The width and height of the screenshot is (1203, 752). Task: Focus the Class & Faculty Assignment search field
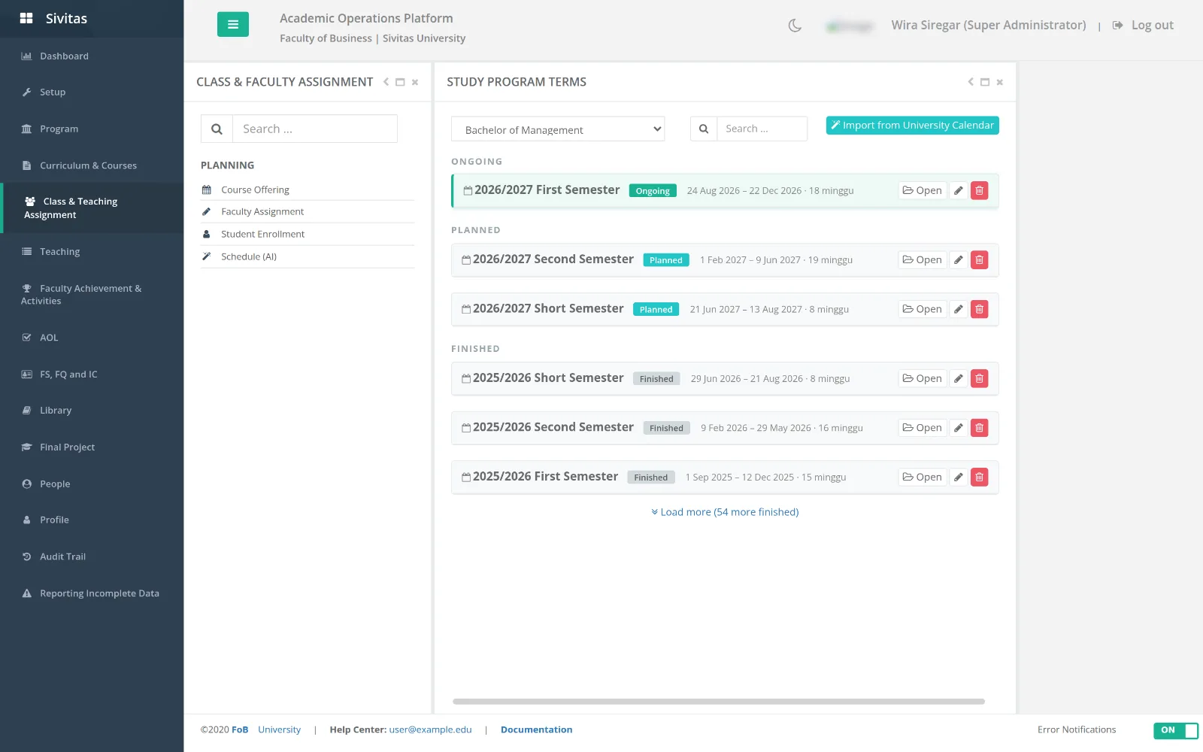pyautogui.click(x=314, y=129)
